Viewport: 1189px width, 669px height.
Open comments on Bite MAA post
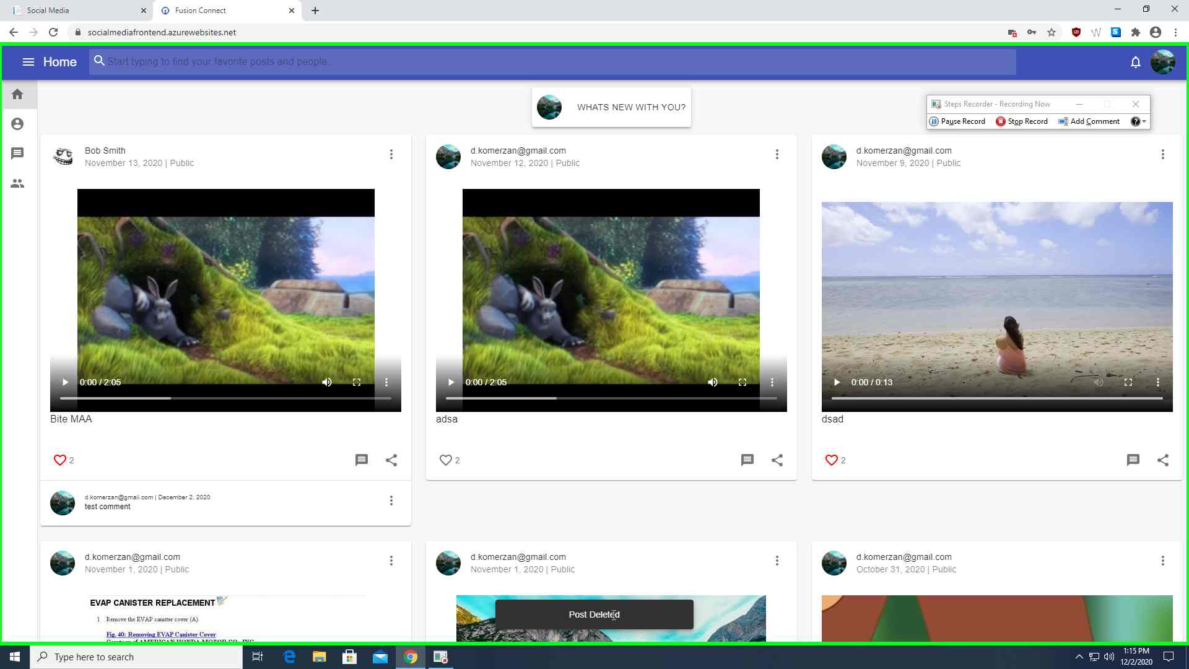point(362,460)
